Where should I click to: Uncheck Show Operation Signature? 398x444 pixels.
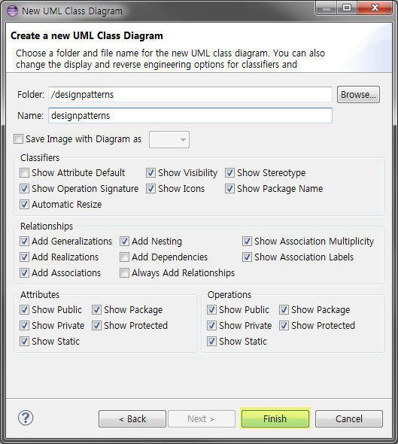coord(24,189)
